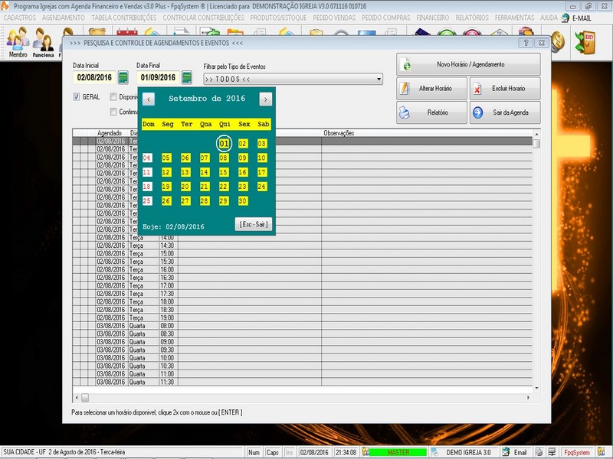Open the FERRAMENTAS menu
Image resolution: width=613 pixels, height=459 pixels.
[514, 18]
